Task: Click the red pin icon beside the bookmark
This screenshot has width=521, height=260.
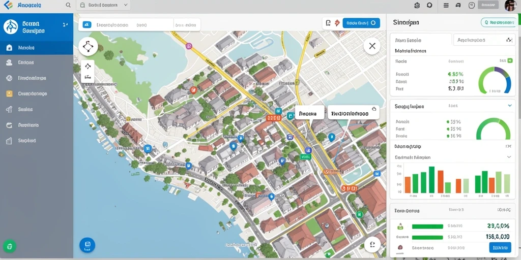Action: 337,22
